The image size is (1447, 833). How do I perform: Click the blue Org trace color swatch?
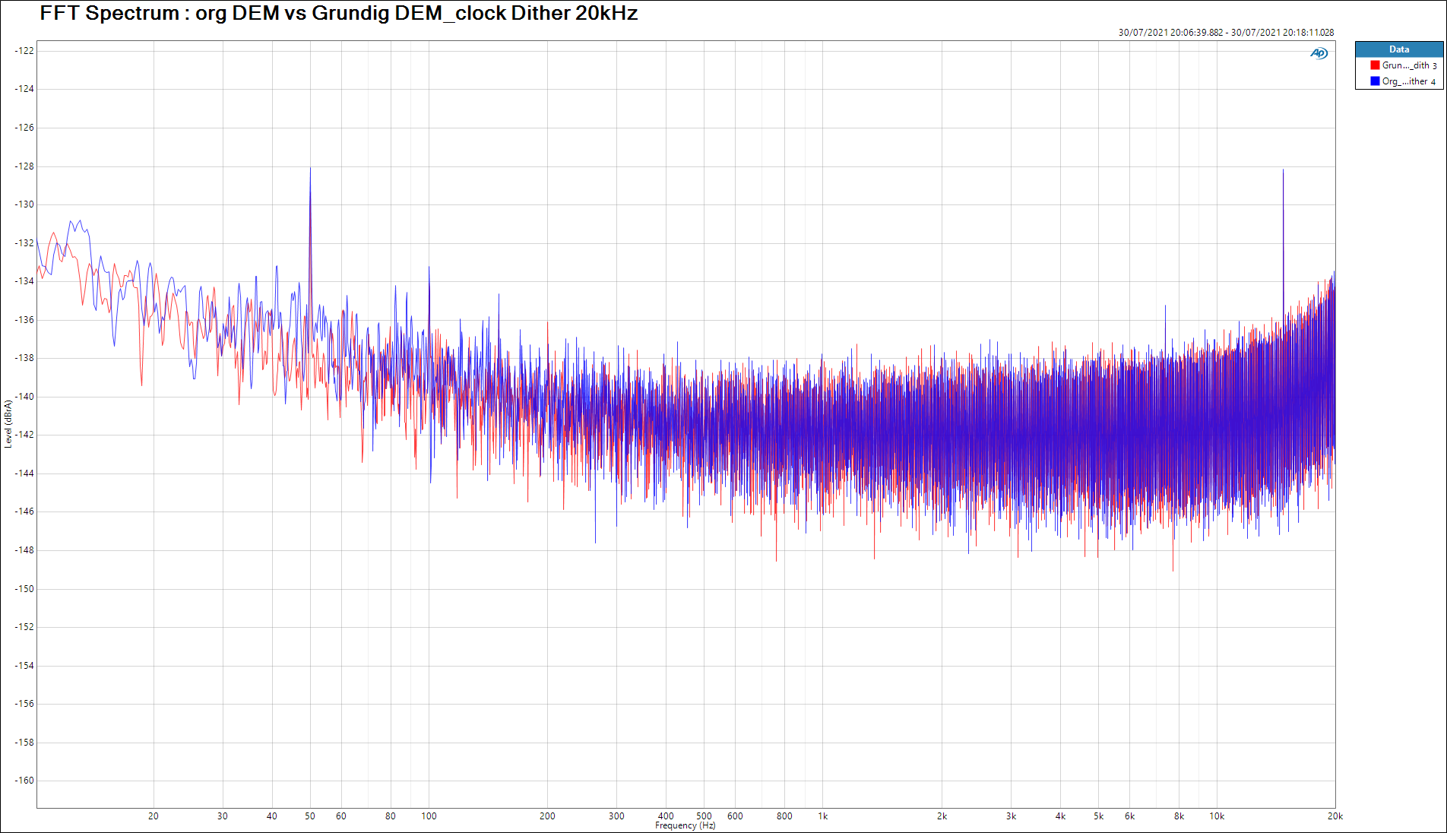click(x=1375, y=81)
